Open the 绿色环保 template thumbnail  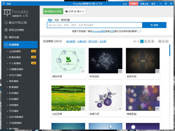pyautogui.click(x=68, y=61)
